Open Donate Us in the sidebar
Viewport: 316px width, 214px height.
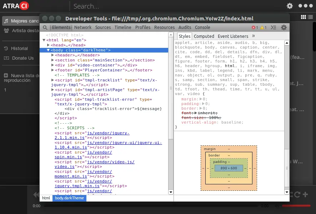click(23, 58)
